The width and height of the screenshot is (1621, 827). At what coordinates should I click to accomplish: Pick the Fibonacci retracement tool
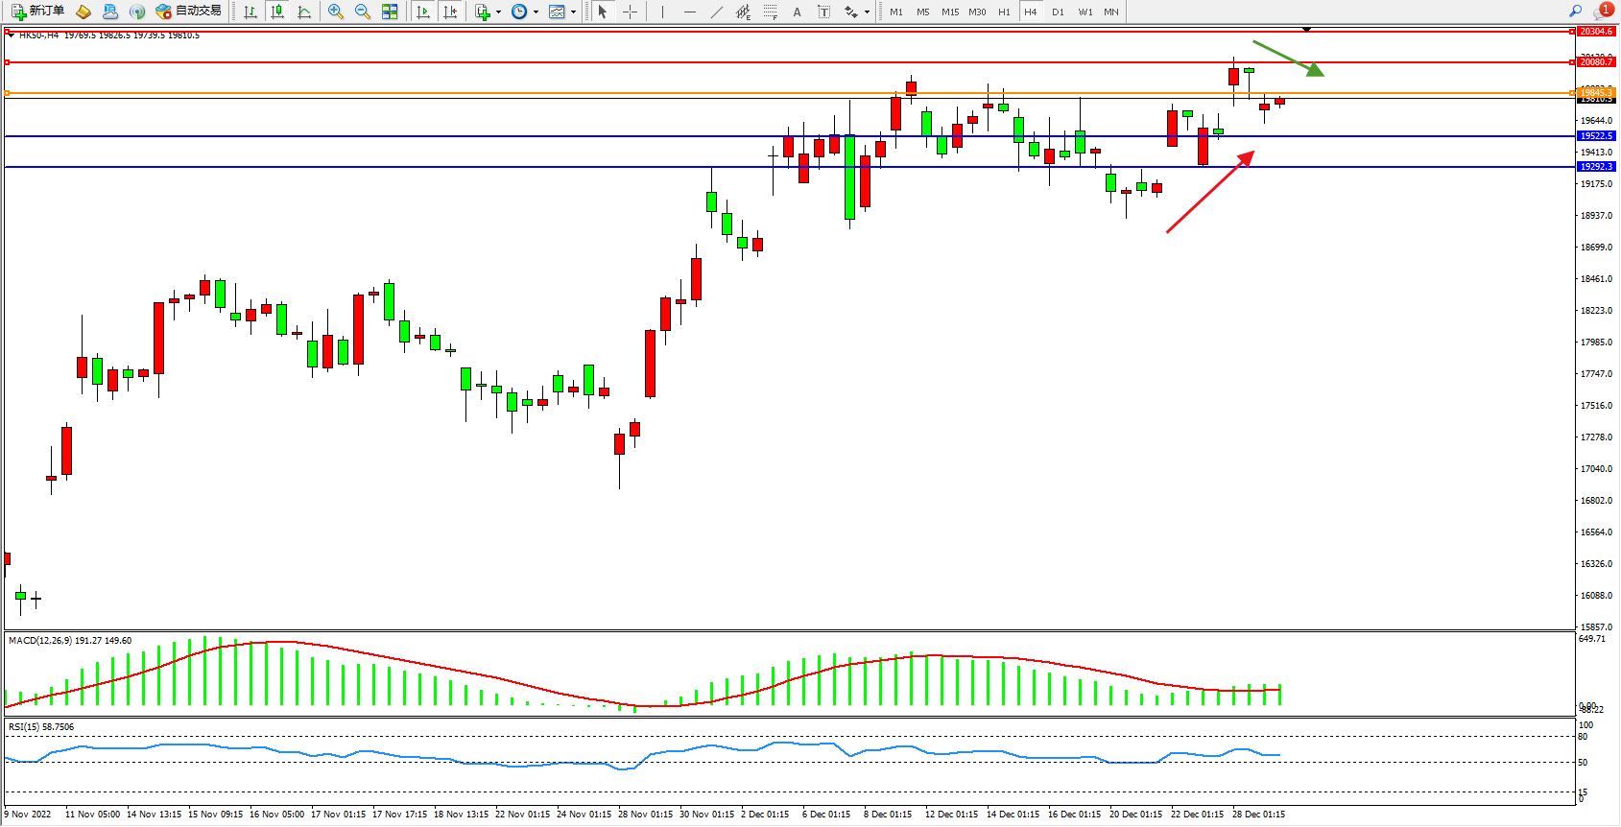[x=771, y=12]
